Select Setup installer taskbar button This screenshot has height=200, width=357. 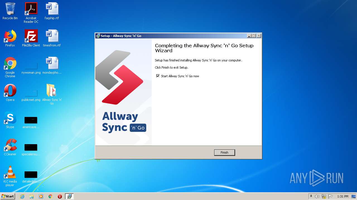[69, 196]
